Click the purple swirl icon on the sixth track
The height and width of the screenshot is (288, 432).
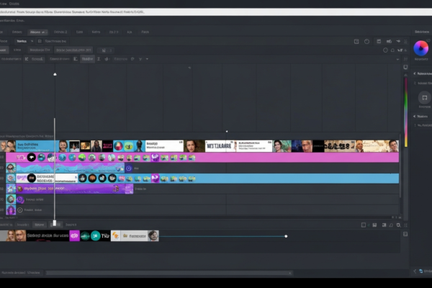[20, 199]
